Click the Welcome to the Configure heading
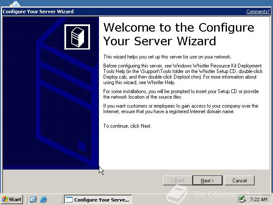This screenshot has height=205, width=273. click(179, 27)
